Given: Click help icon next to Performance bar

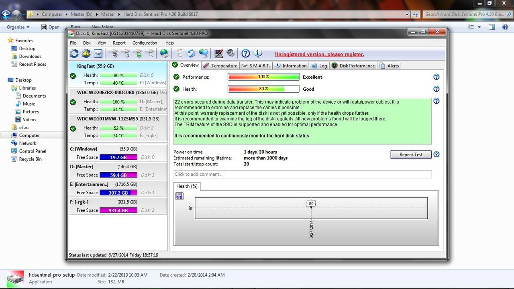Looking at the screenshot, I should coord(436,77).
